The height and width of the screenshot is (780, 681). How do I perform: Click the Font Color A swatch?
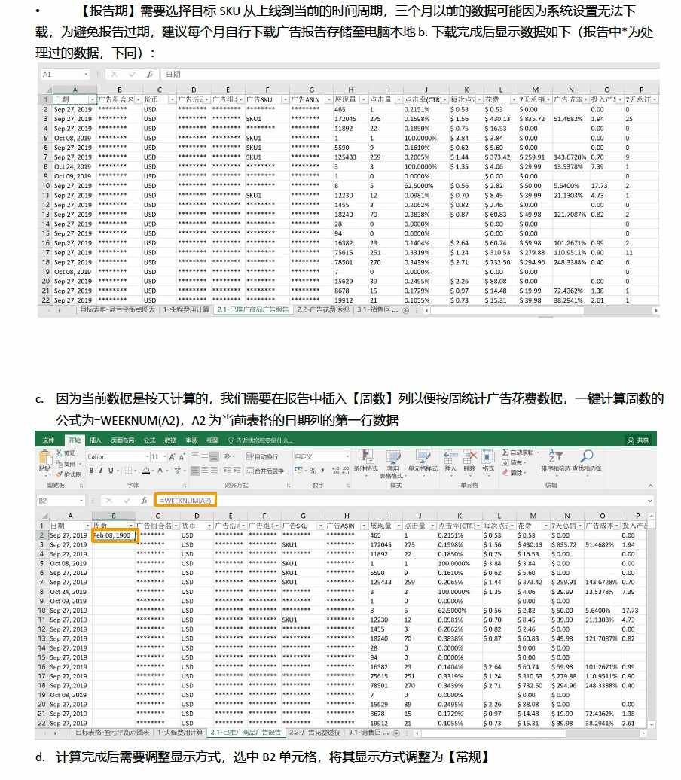[x=160, y=470]
